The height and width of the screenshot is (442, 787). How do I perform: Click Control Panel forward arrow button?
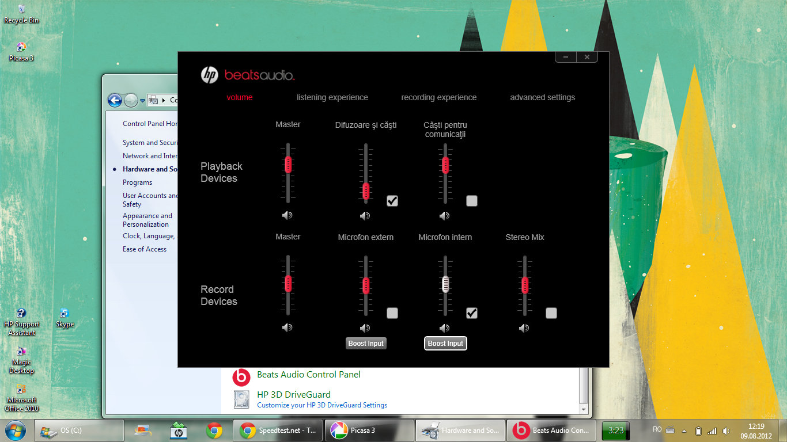click(x=131, y=100)
